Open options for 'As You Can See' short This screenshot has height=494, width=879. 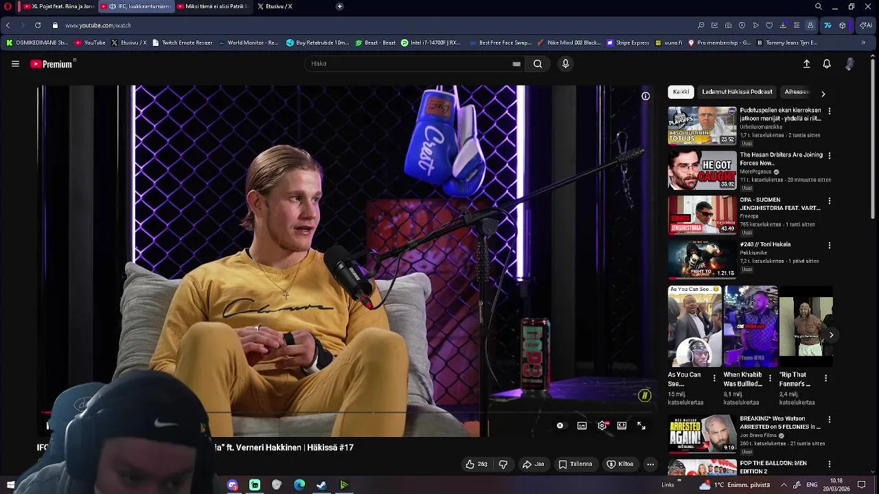click(x=714, y=378)
